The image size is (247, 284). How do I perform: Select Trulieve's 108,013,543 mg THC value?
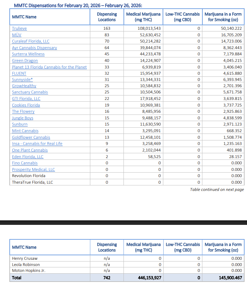click(149, 28)
